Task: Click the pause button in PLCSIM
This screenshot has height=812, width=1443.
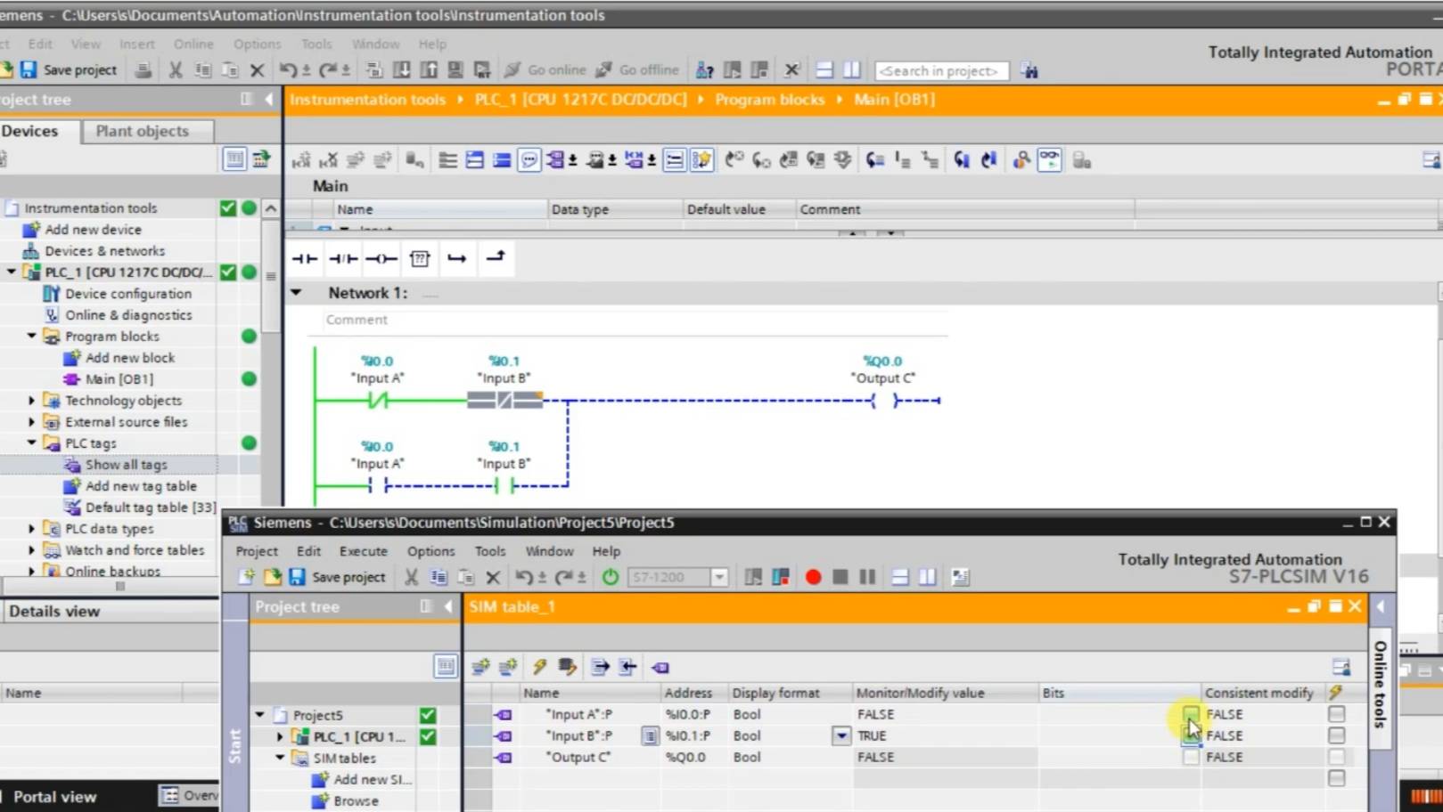Action: (x=867, y=577)
